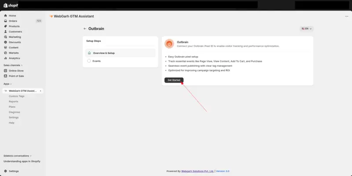Click the Markets globe icon

(x=6, y=53)
